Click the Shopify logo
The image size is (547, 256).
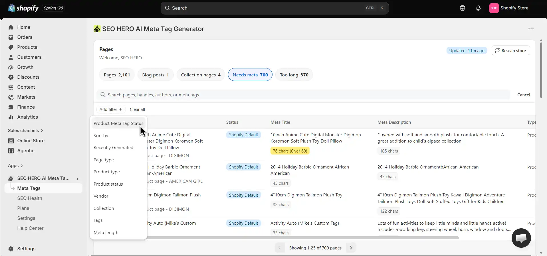[x=23, y=8]
